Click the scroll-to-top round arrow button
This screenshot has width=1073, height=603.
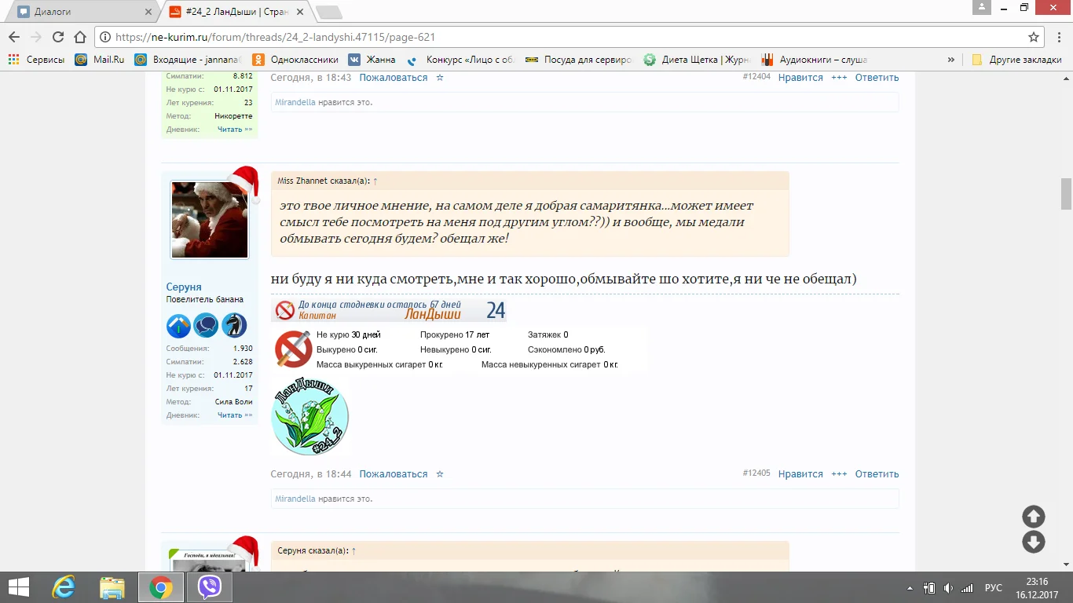point(1034,517)
